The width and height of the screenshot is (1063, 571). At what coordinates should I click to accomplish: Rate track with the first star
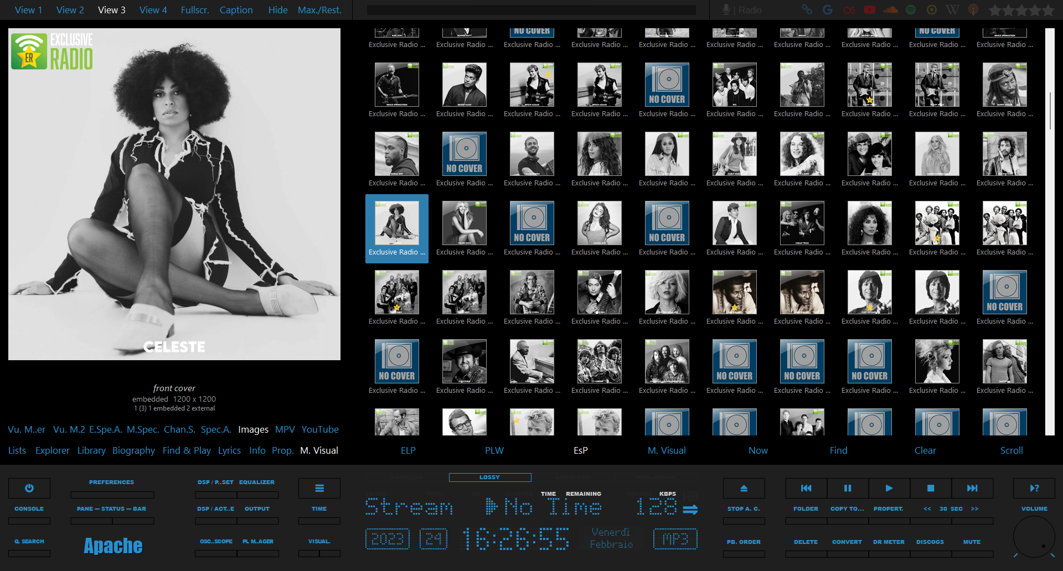click(995, 10)
